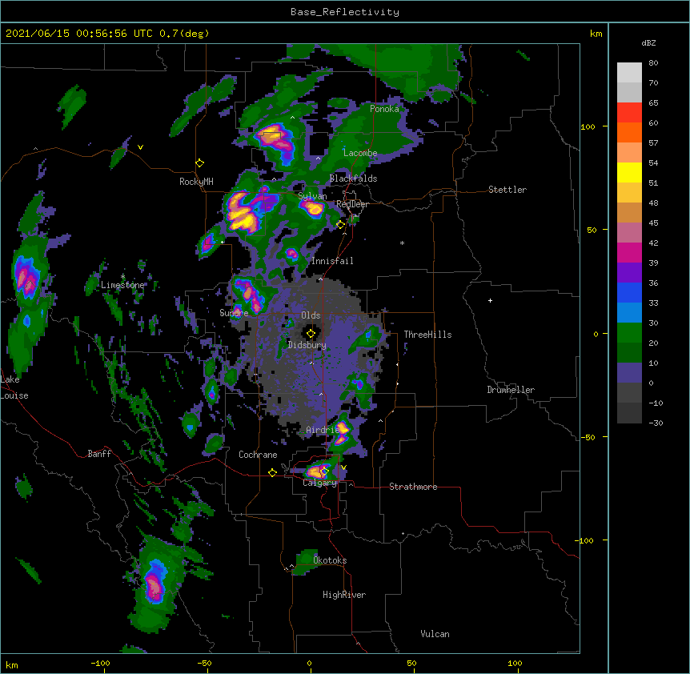Click the -100 tick on the bottom axis
This screenshot has width=690, height=674.
coord(100,663)
